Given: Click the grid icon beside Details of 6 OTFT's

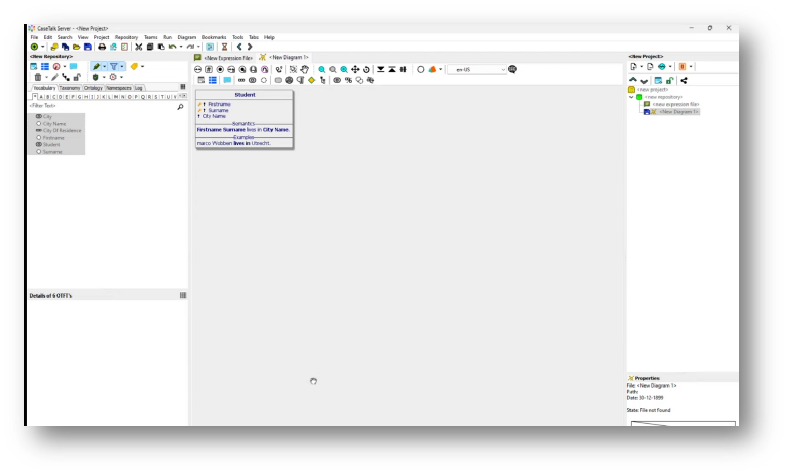Looking at the screenshot, I should click(x=183, y=295).
